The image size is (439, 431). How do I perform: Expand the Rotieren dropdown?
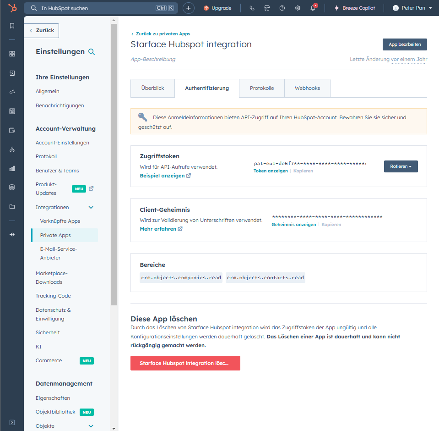(401, 166)
